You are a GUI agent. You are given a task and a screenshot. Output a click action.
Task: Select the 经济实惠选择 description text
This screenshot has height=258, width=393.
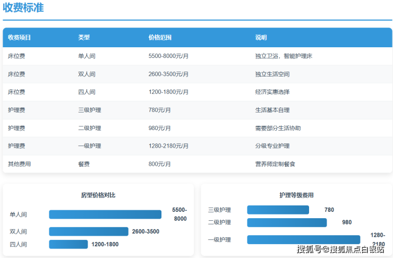tap(272, 92)
